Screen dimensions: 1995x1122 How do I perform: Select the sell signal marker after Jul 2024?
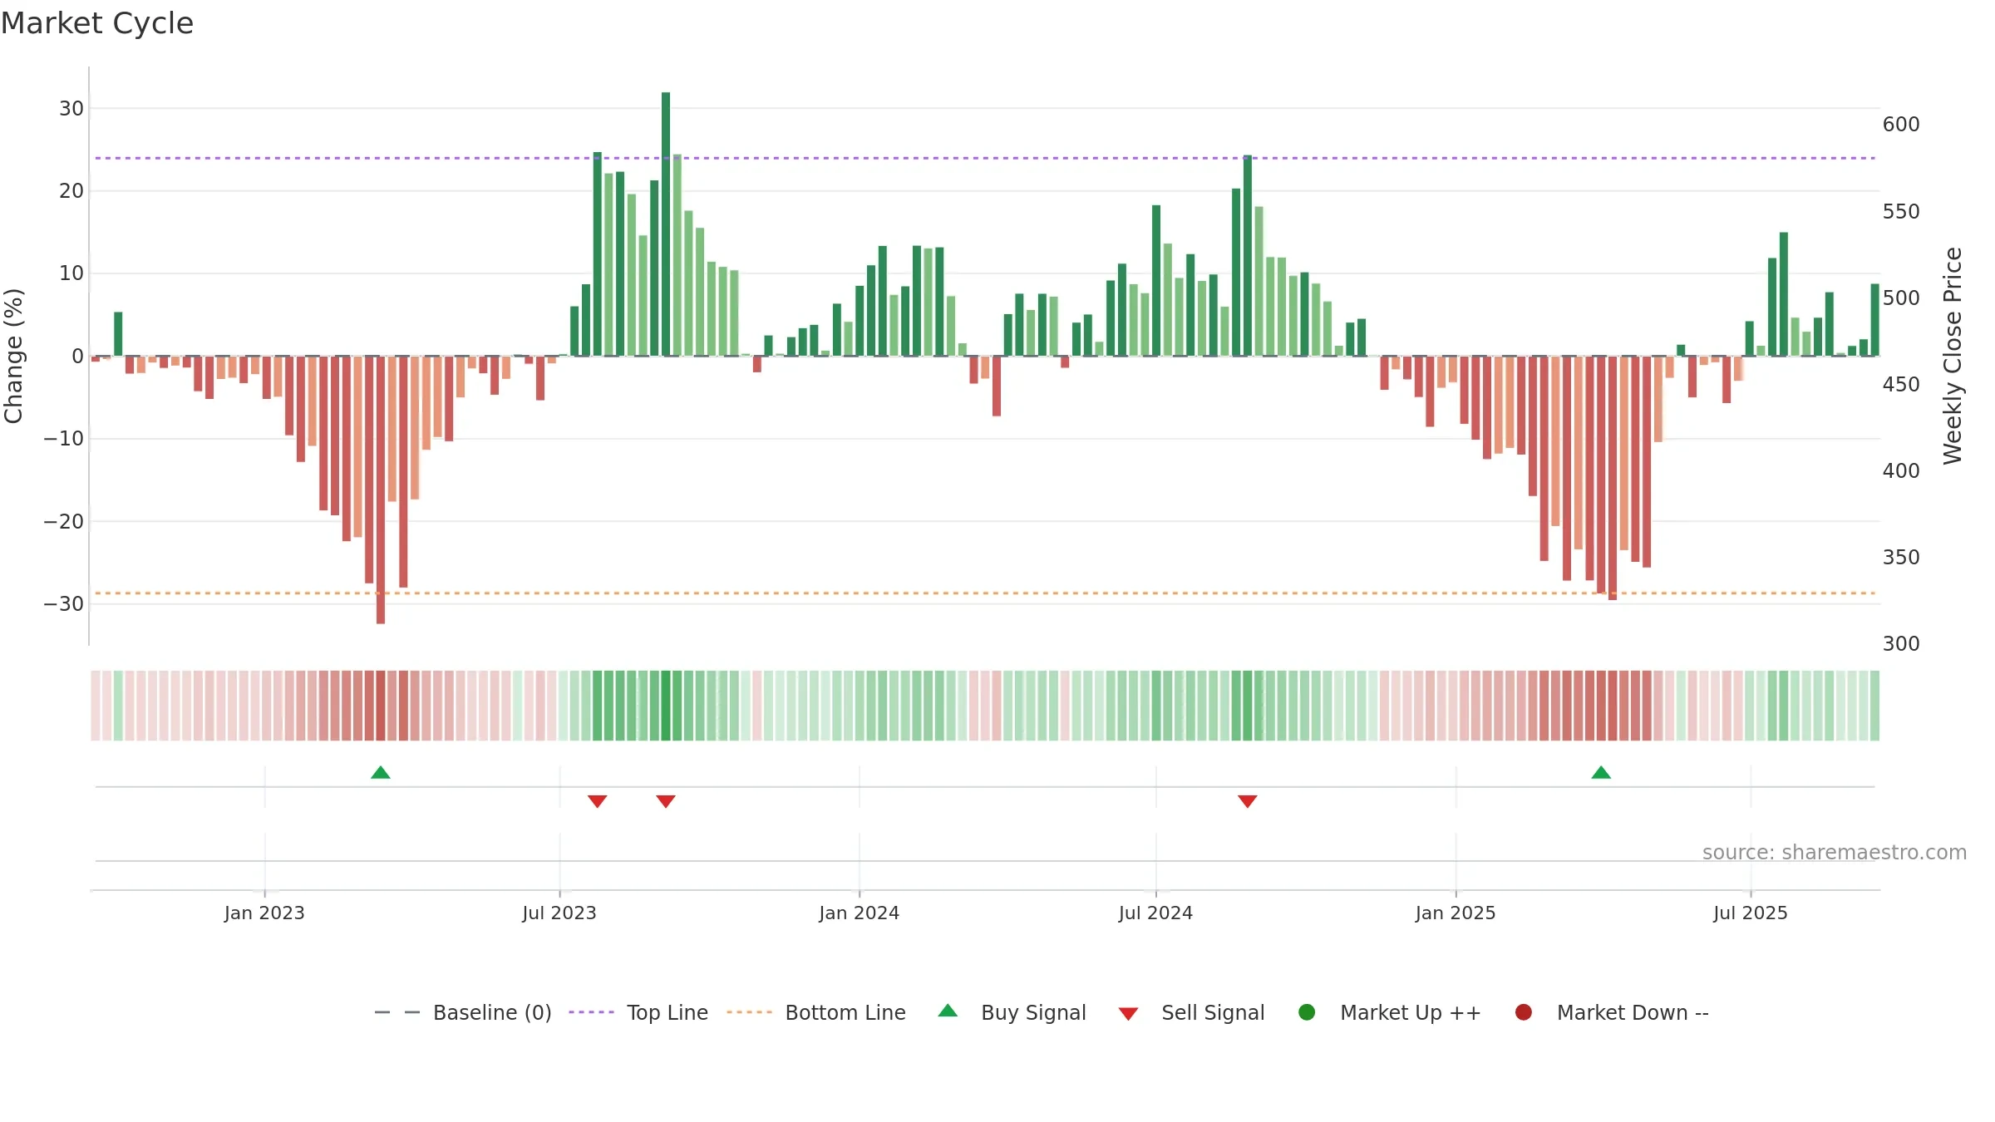tap(1248, 801)
